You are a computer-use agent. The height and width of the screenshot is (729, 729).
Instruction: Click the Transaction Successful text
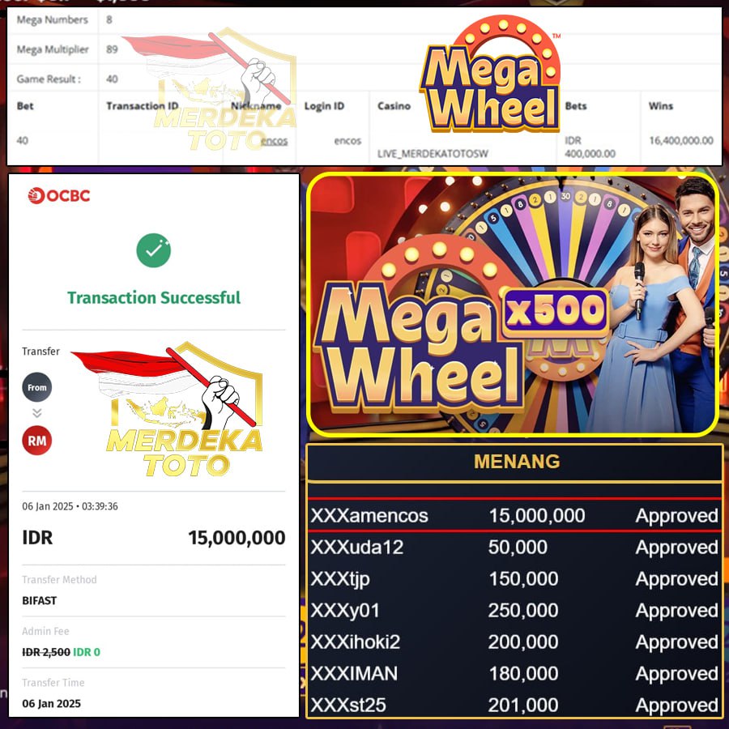153,297
